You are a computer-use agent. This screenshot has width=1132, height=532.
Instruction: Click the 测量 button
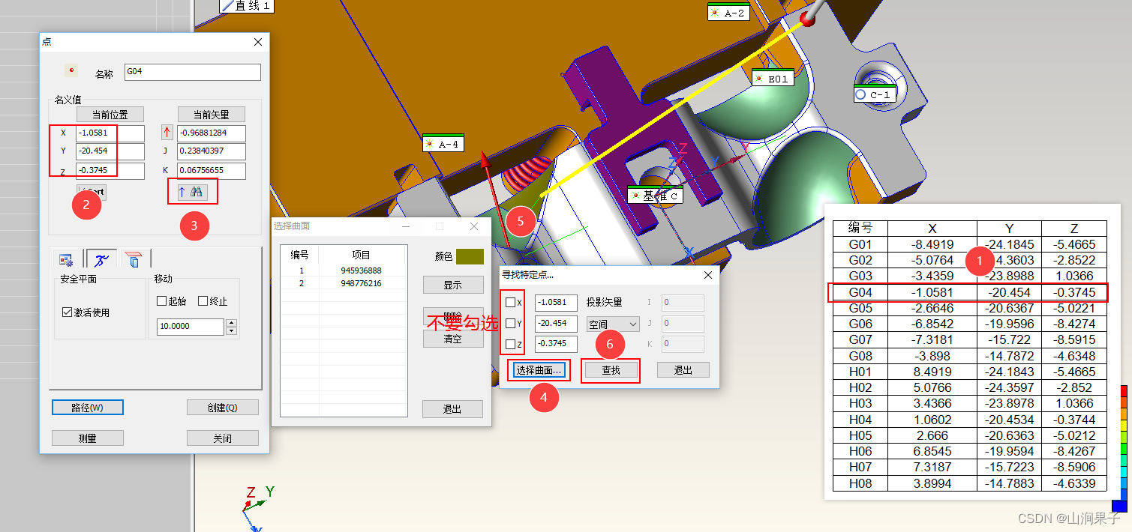(87, 438)
